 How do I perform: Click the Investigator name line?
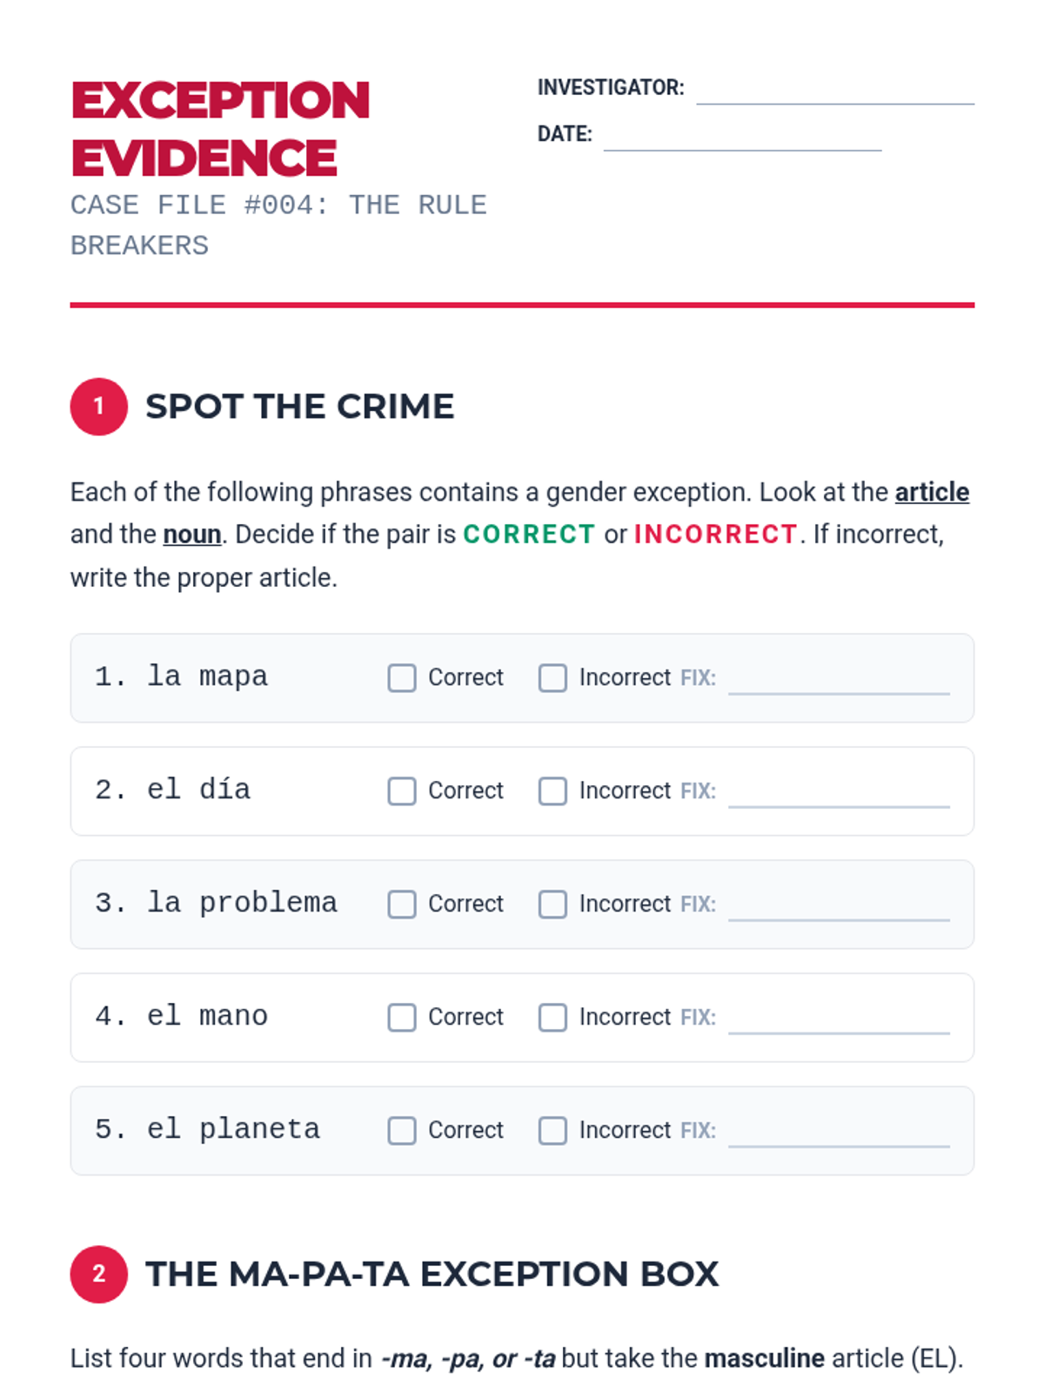pos(835,91)
